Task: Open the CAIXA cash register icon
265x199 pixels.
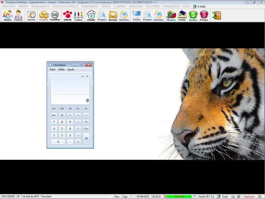Action: coord(182,15)
